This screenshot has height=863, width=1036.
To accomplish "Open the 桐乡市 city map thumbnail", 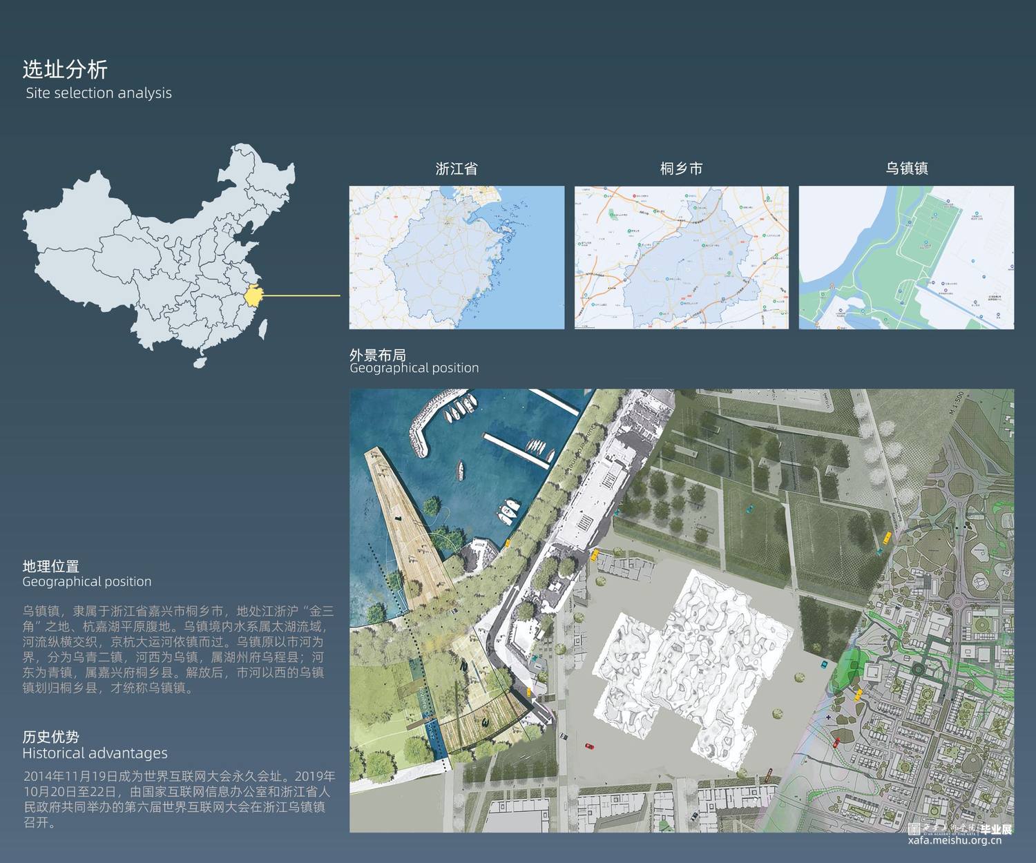I will point(681,257).
